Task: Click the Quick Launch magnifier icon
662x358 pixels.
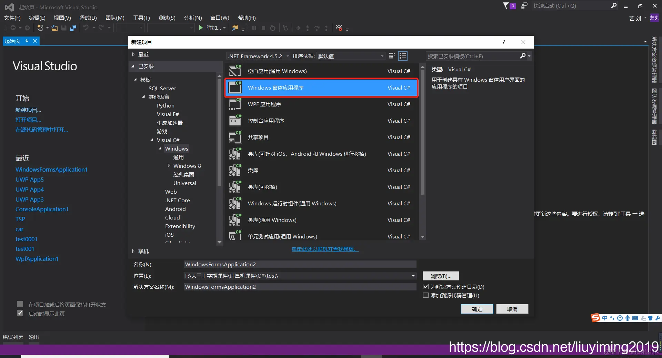Action: coord(614,6)
